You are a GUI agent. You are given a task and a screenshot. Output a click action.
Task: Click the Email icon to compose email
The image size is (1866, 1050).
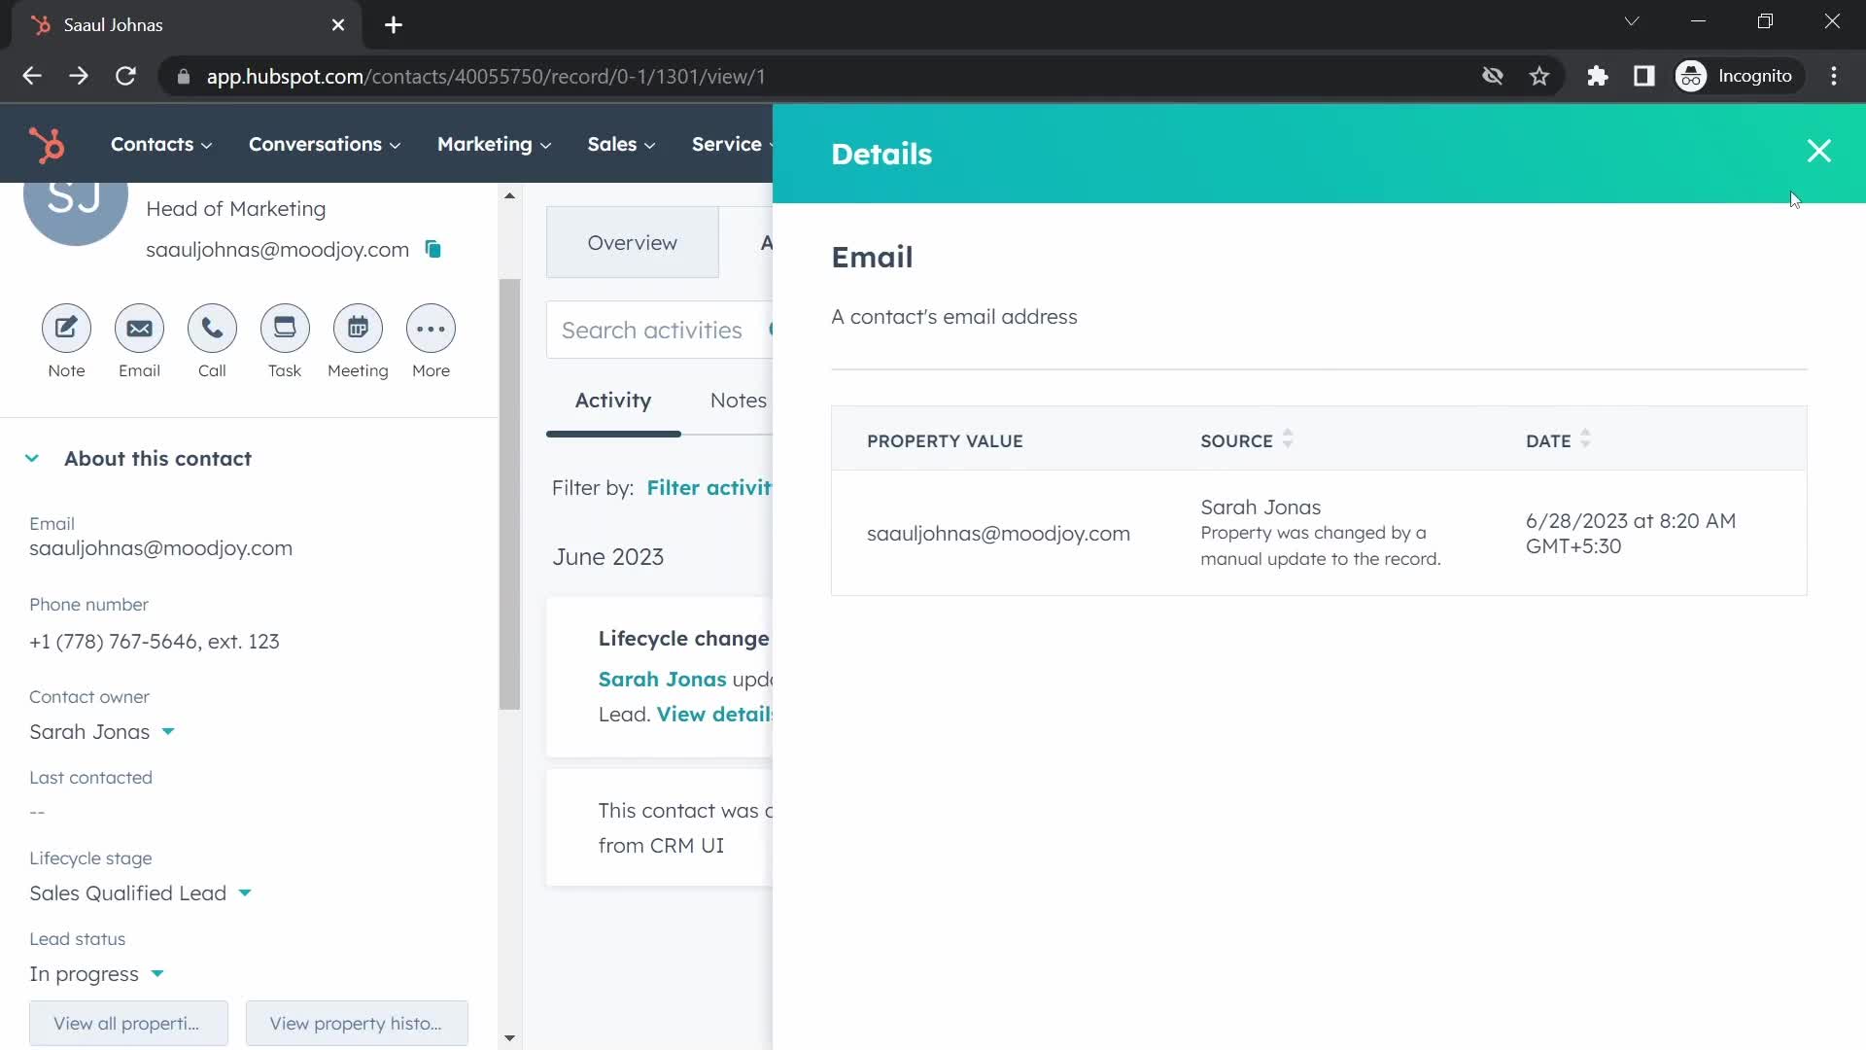point(140,329)
